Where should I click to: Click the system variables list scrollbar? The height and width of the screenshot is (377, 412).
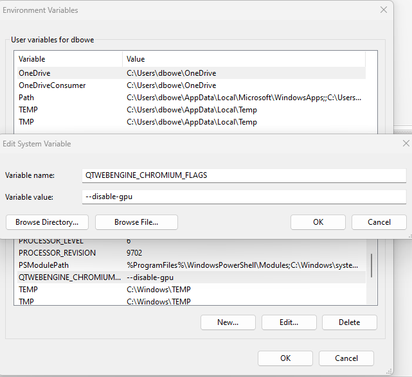(371, 264)
